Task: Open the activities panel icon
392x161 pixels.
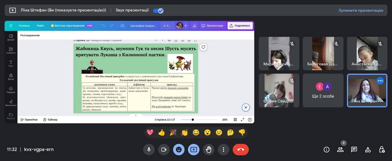Action: coord(368,149)
